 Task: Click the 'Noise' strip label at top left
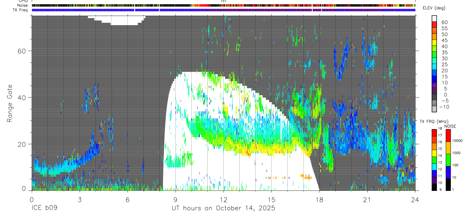click(x=23, y=5)
